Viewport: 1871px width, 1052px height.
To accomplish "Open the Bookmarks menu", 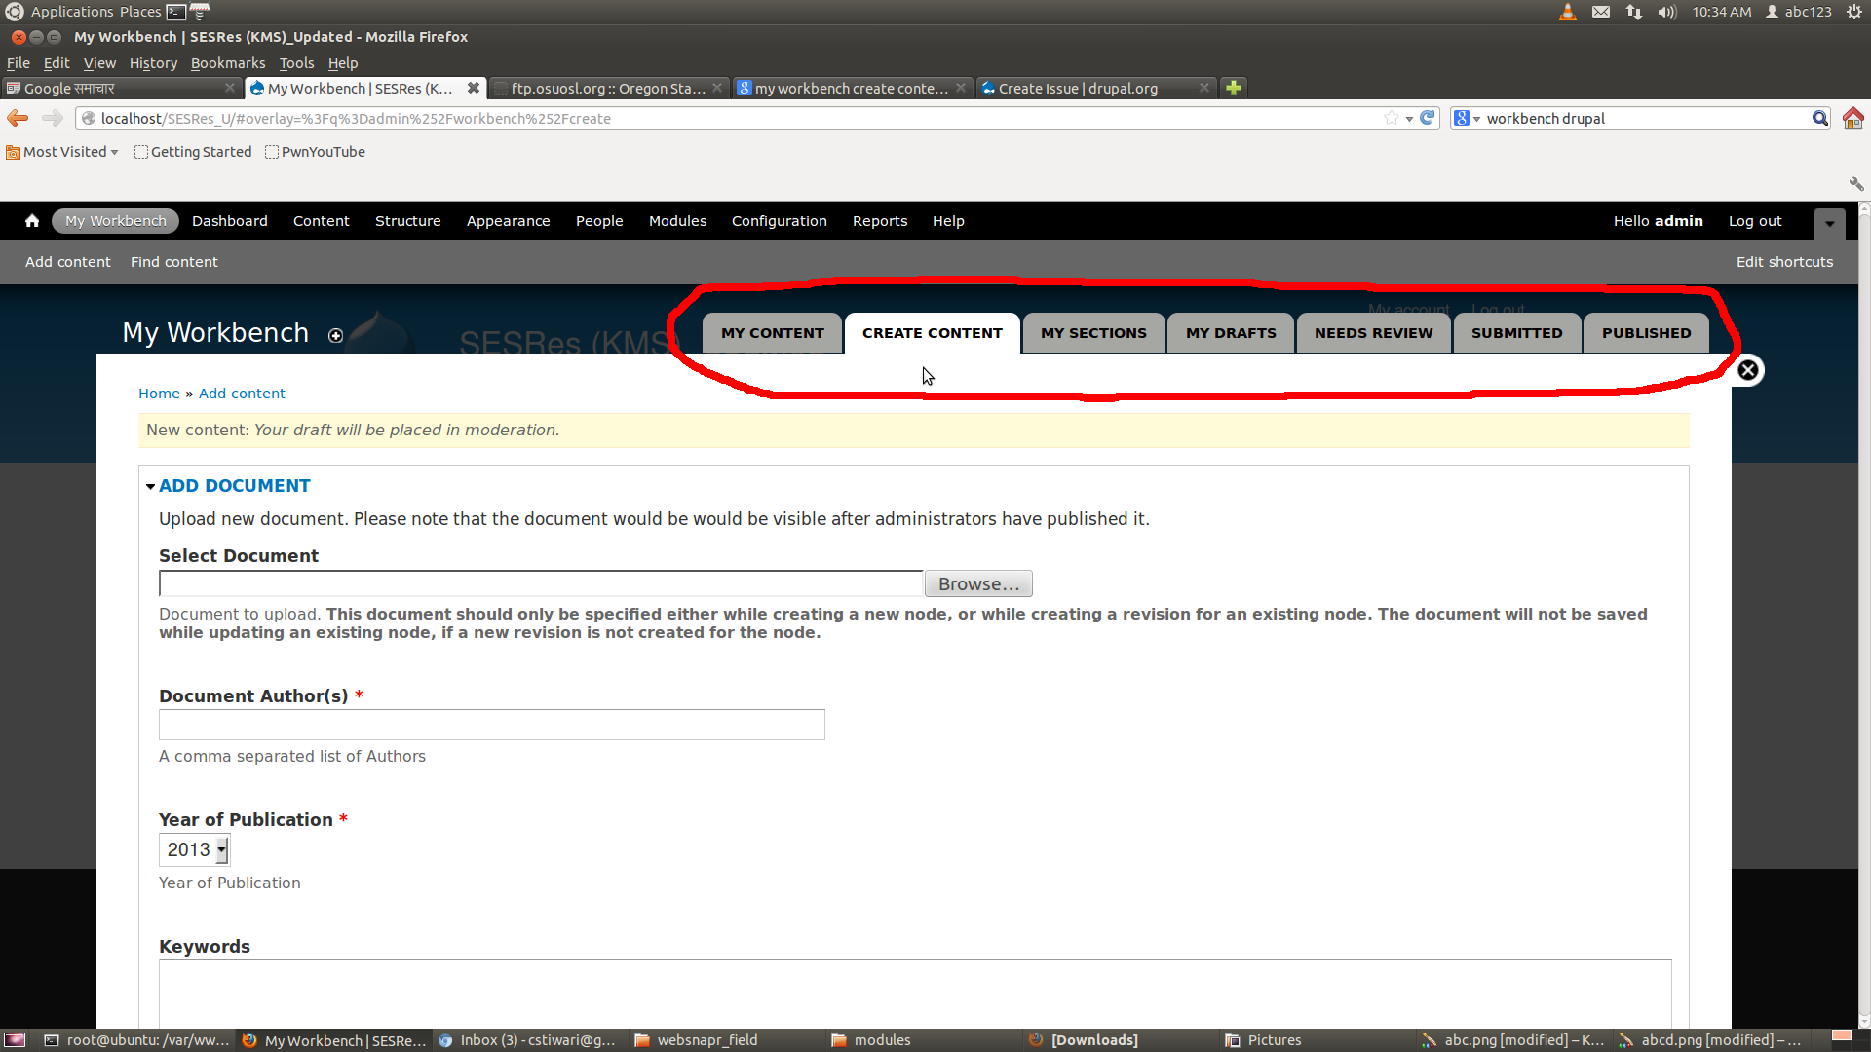I will pyautogui.click(x=227, y=63).
